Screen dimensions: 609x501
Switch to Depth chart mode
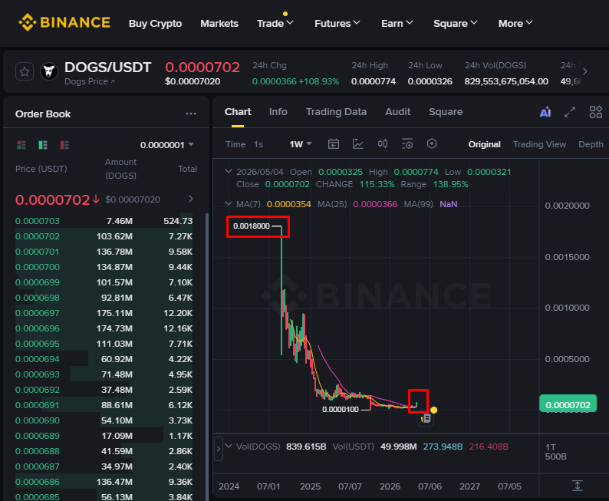click(x=591, y=144)
